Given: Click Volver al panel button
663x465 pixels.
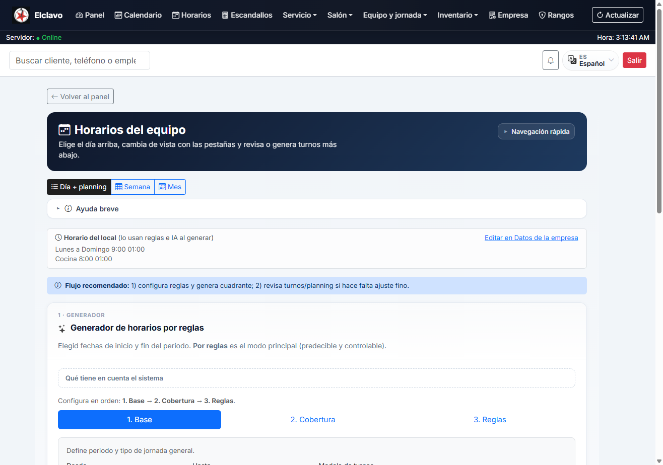Looking at the screenshot, I should pos(80,97).
